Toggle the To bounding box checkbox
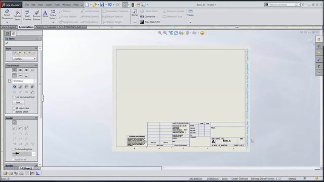 (x=14, y=149)
